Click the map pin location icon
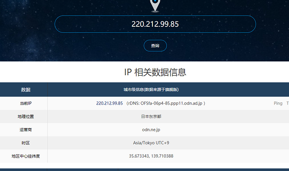Screen dimensions: 289x171 155,5
